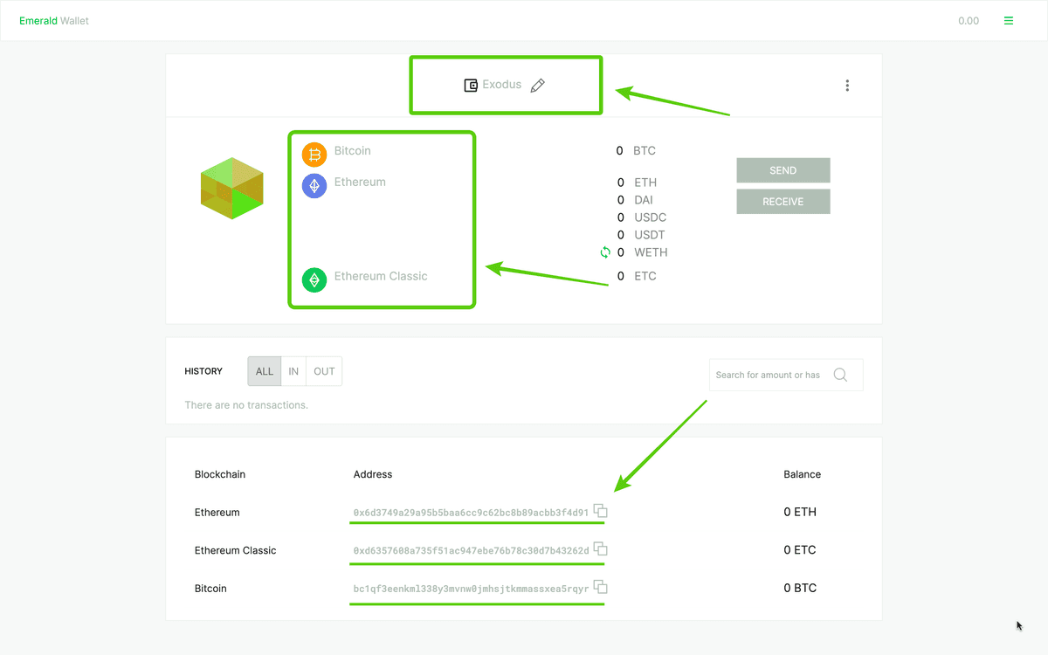
Task: Click the WETH refresh sync icon
Action: coord(604,252)
